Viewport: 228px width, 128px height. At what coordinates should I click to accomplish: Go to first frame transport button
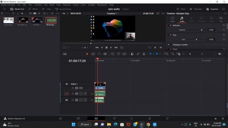tap(97, 47)
